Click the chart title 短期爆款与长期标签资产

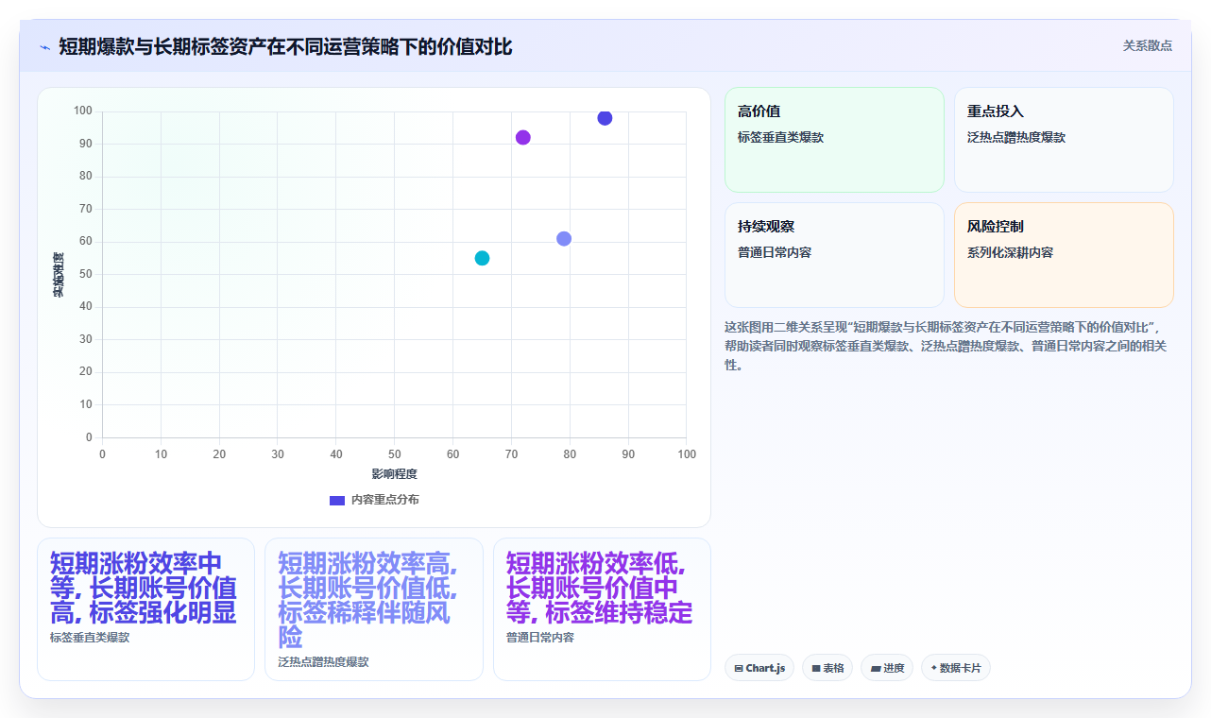[285, 46]
